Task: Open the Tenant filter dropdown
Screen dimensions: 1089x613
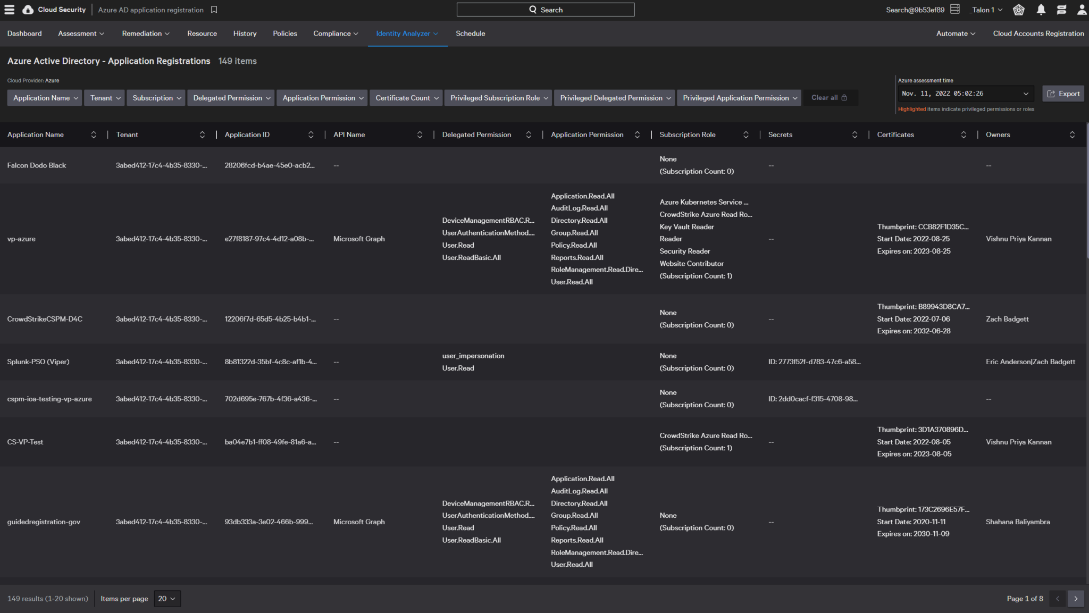Action: point(104,97)
